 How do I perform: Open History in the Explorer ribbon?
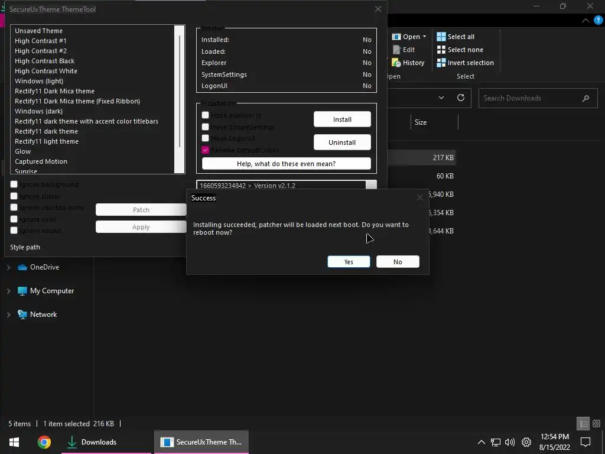click(408, 63)
